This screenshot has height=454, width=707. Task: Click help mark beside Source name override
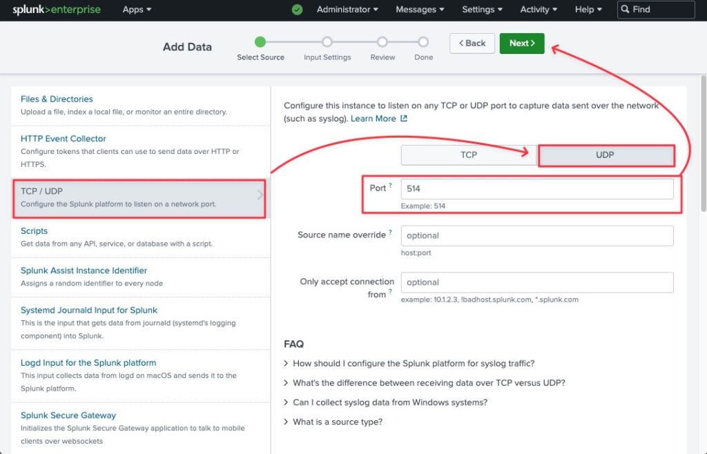[391, 232]
